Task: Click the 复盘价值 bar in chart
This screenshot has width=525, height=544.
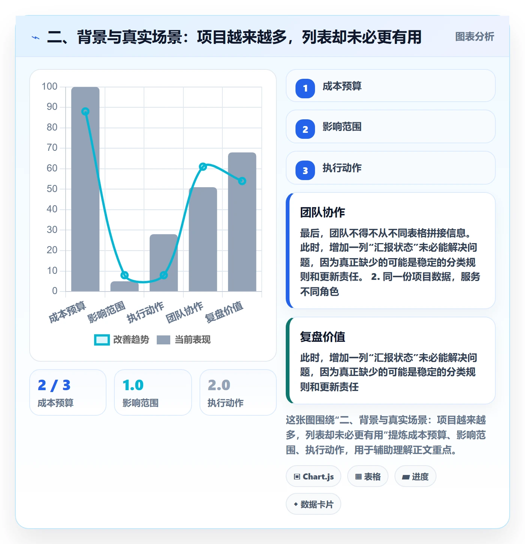Action: [x=242, y=222]
